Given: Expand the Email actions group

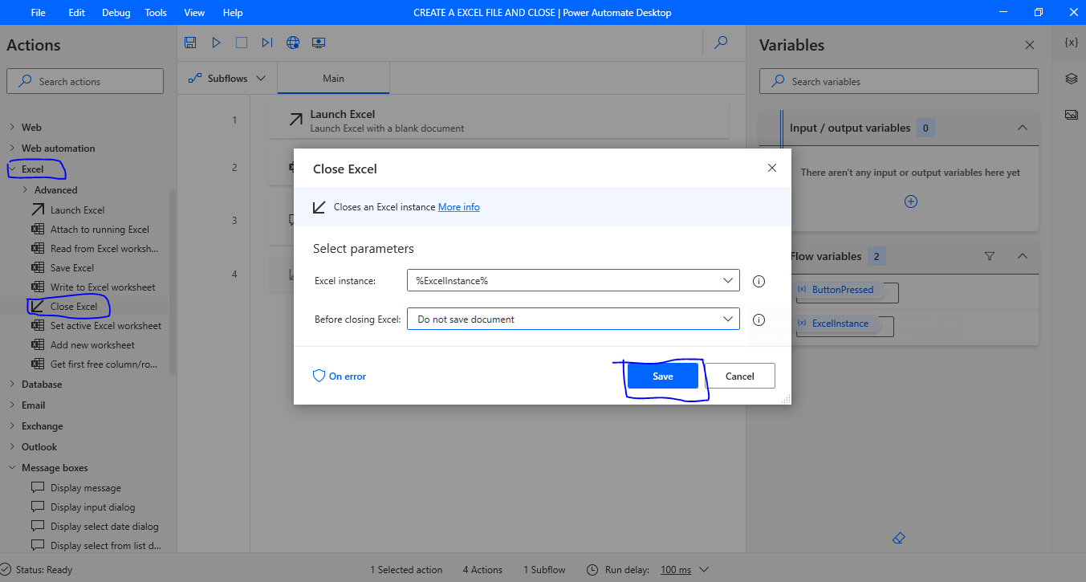Looking at the screenshot, I should (x=13, y=405).
